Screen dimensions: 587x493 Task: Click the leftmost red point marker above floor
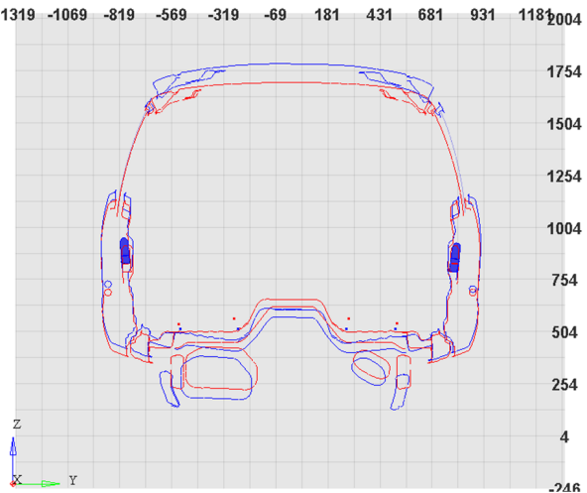(178, 324)
